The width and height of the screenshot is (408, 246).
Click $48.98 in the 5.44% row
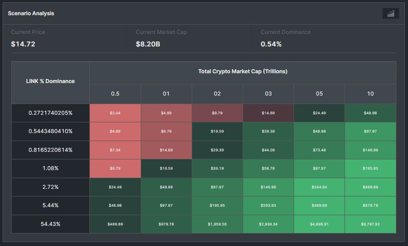click(x=115, y=205)
